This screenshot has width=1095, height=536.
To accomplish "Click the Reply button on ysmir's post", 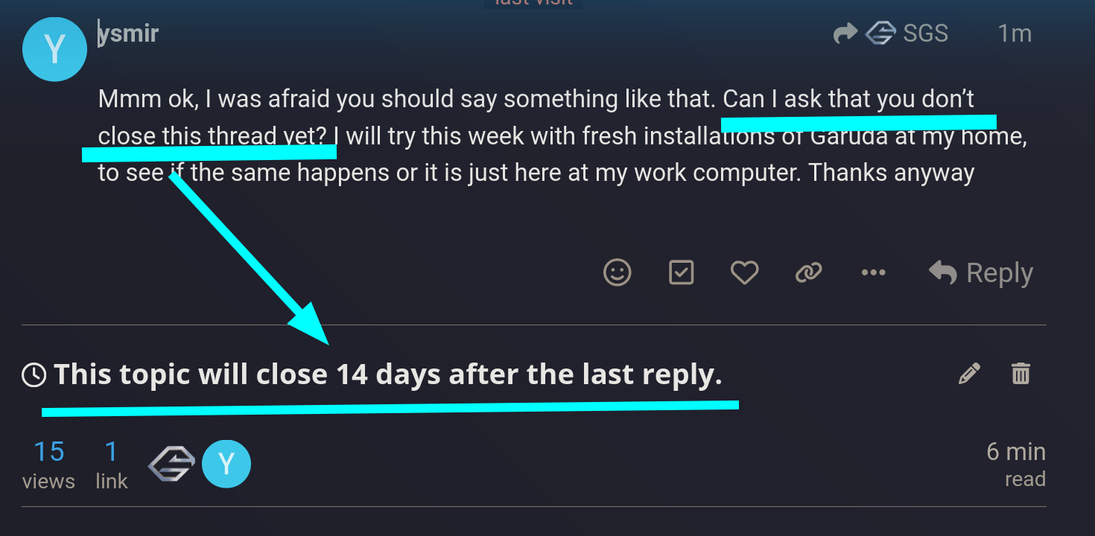I will [x=980, y=273].
